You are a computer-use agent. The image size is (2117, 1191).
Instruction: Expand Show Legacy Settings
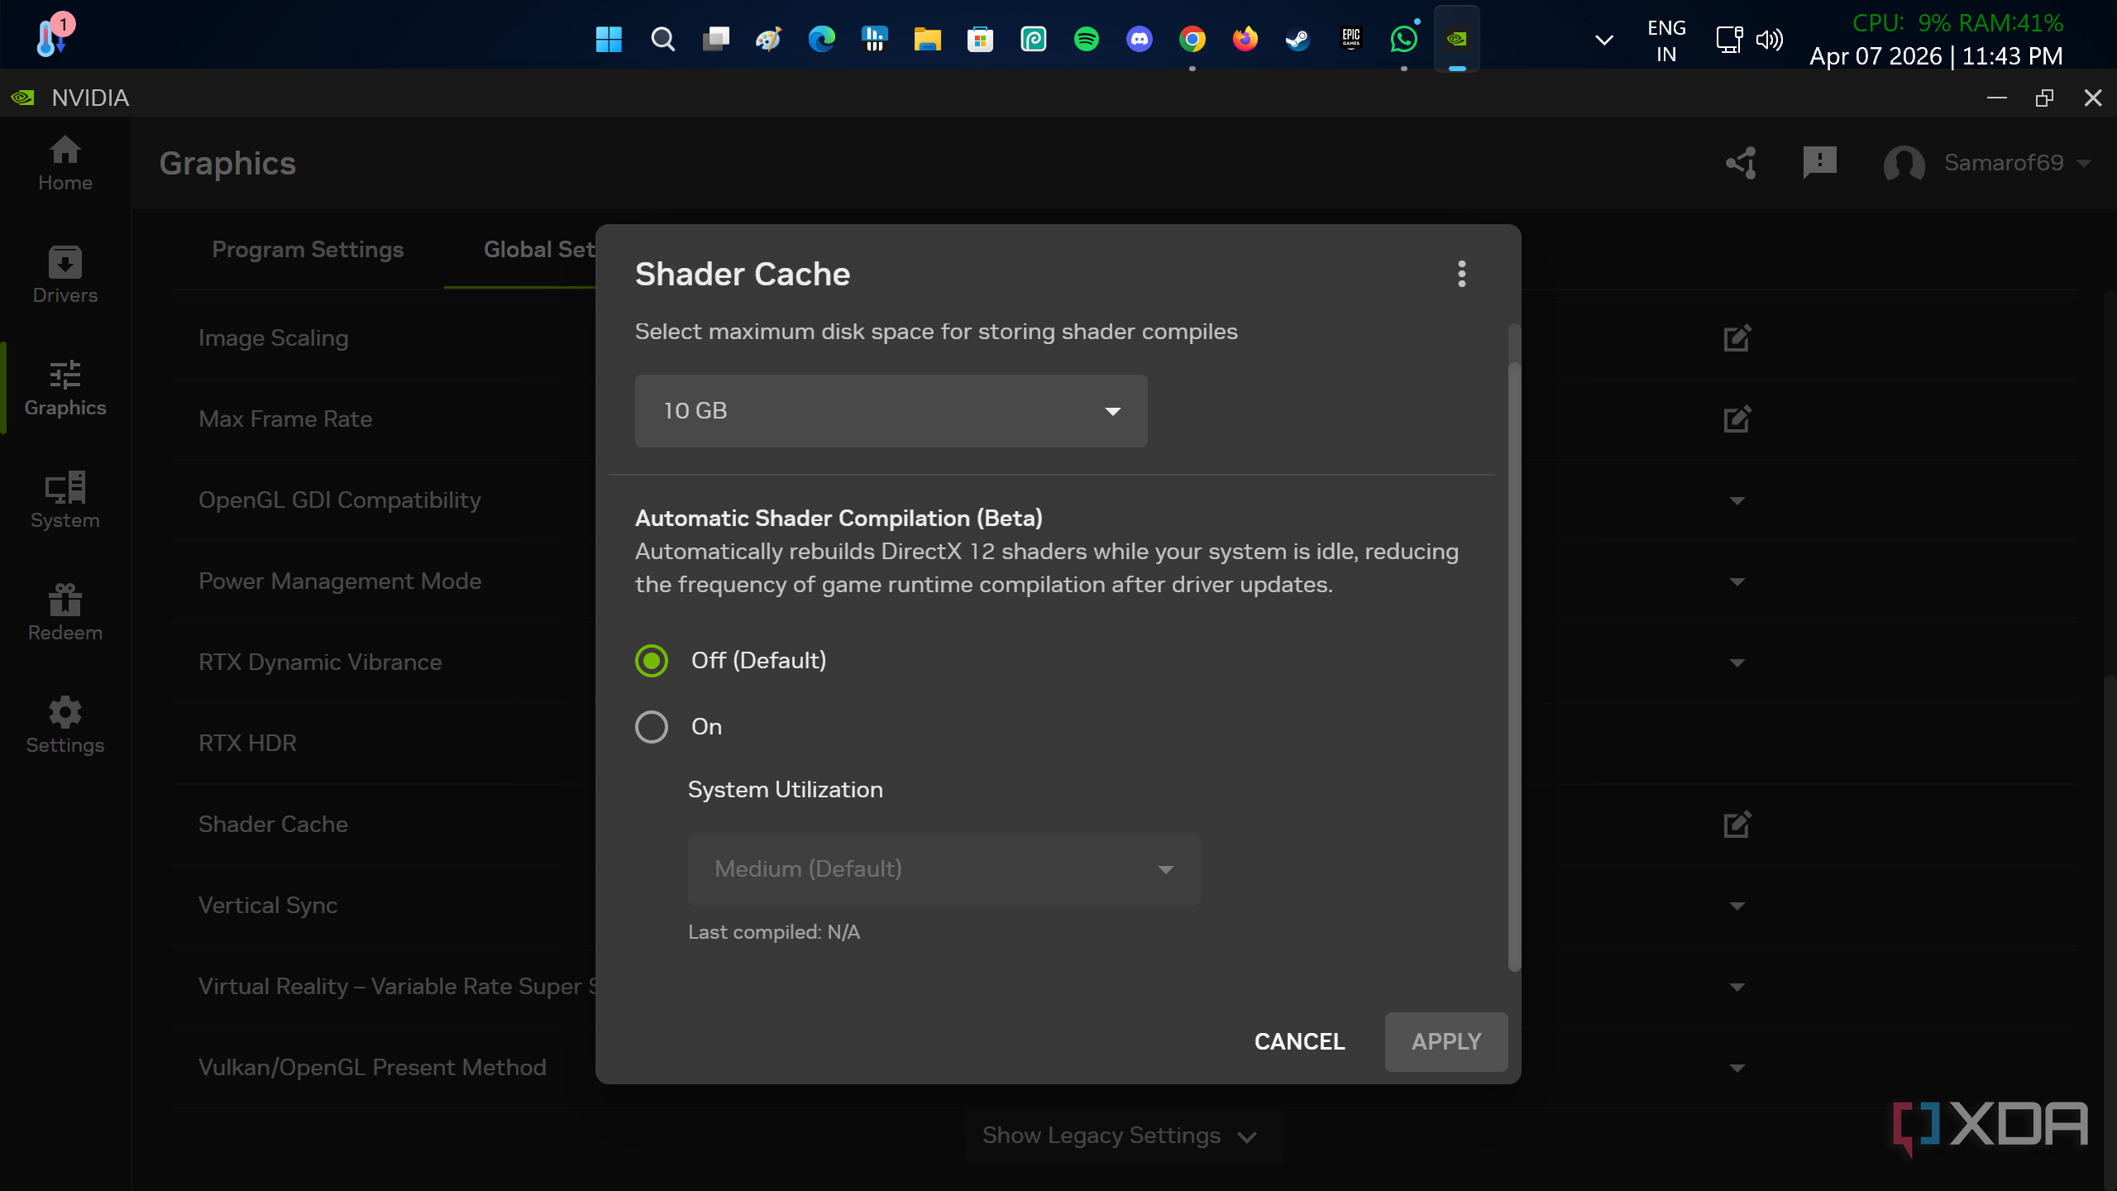1122,1136
